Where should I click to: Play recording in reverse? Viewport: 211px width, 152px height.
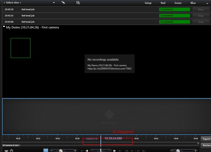86,151
